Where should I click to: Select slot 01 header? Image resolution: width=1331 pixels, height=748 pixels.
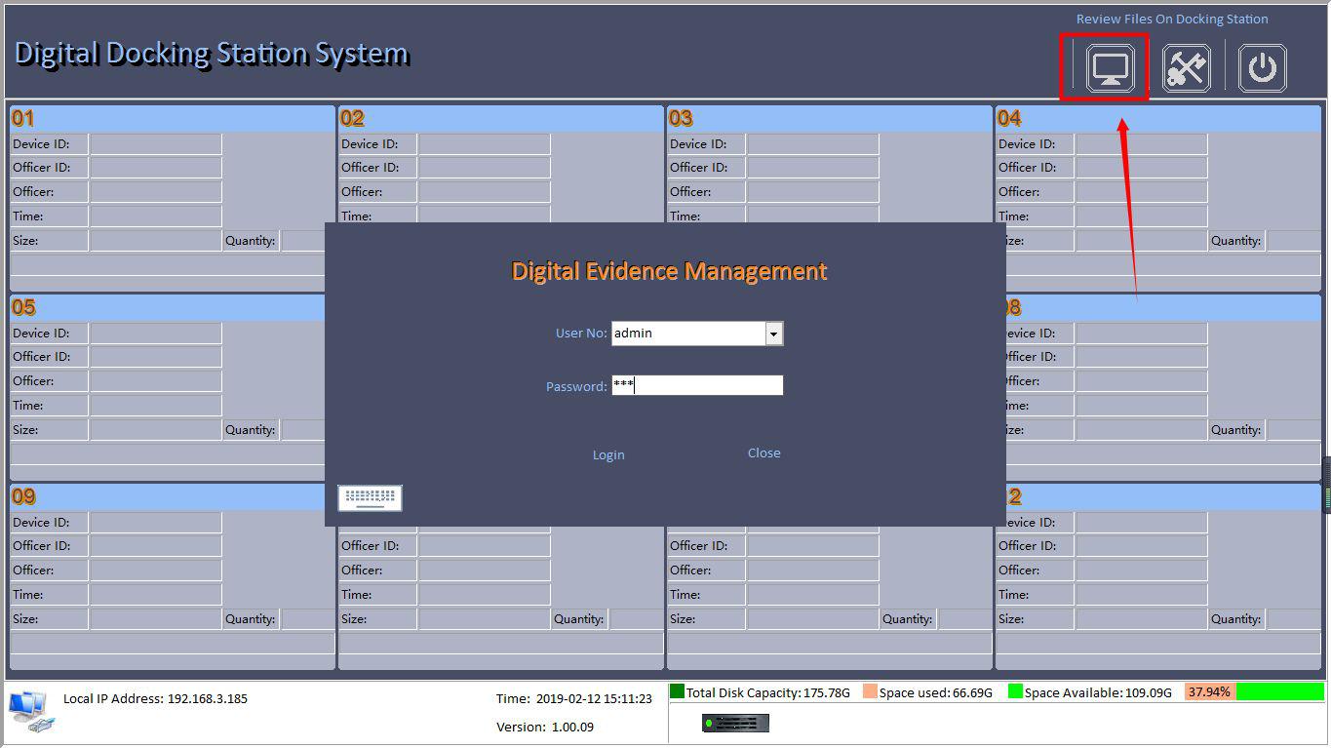[x=172, y=119]
